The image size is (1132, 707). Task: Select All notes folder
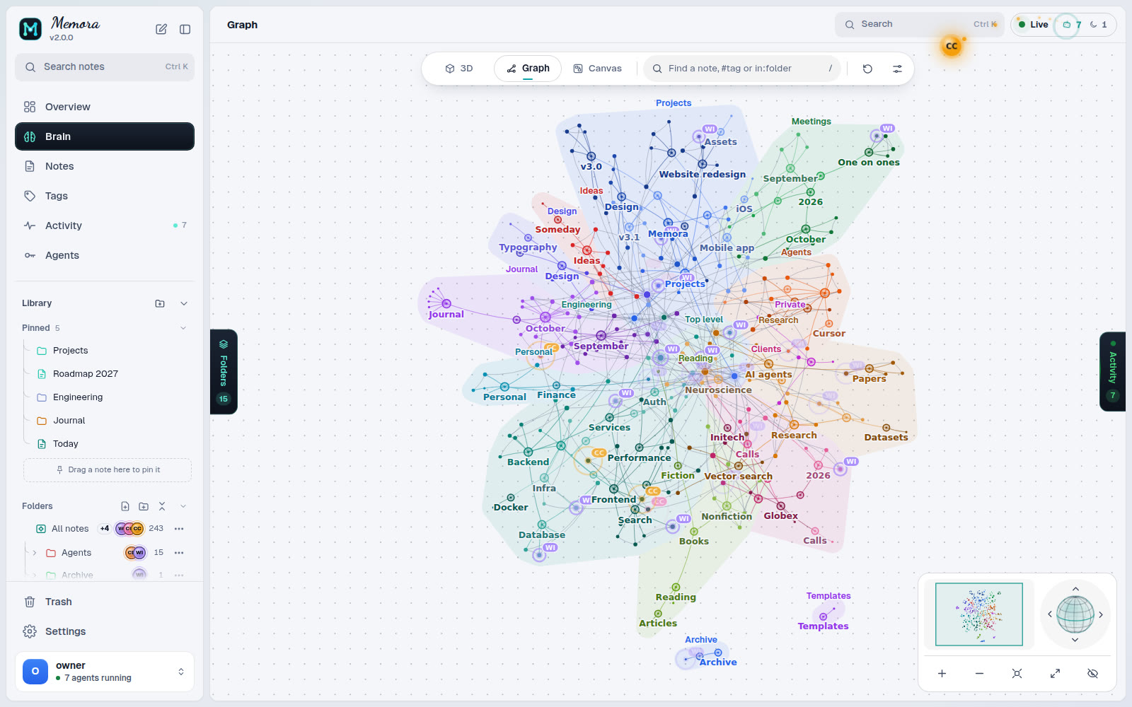[70, 529]
